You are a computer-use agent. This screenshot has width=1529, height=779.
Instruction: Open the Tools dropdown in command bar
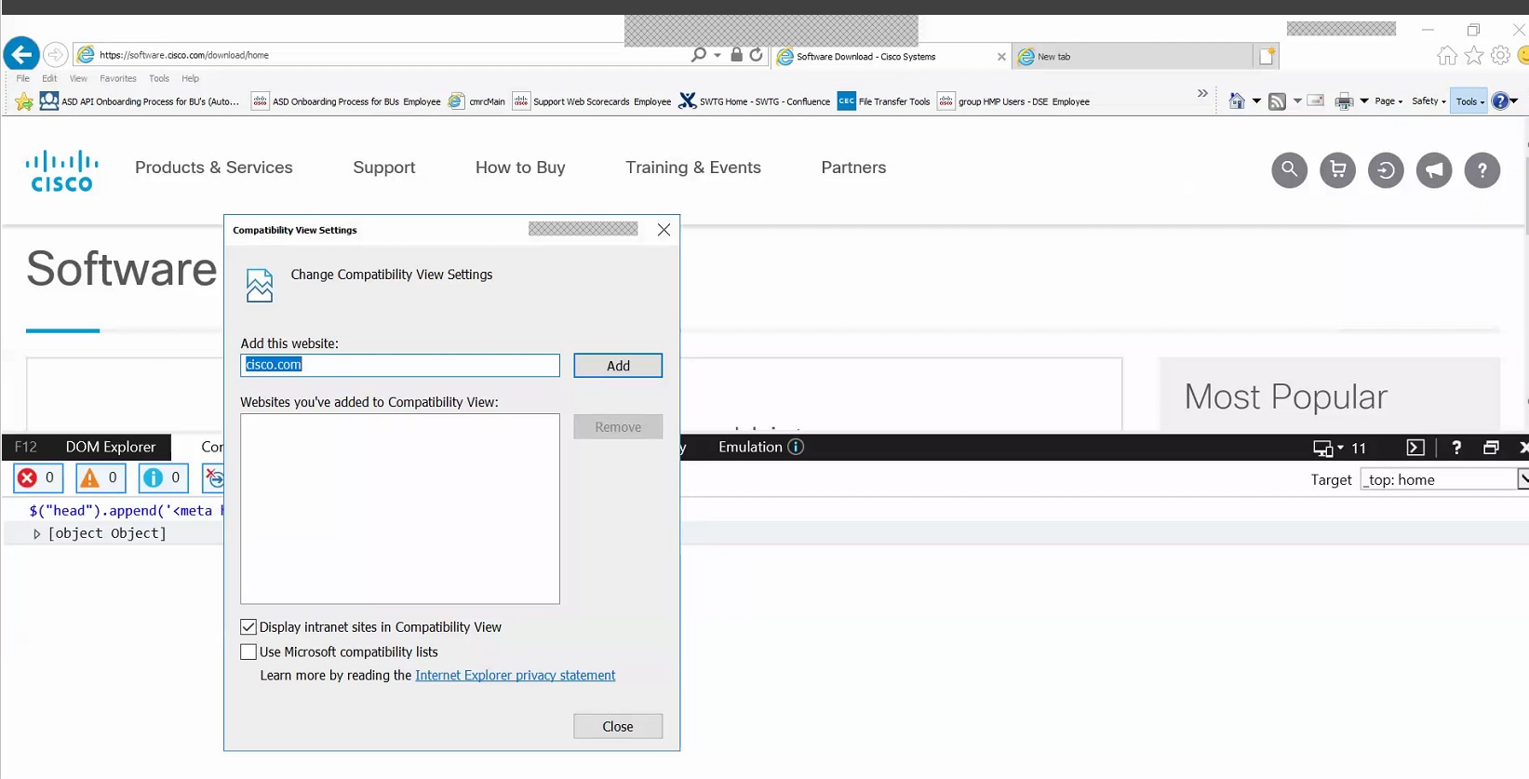coord(1470,101)
